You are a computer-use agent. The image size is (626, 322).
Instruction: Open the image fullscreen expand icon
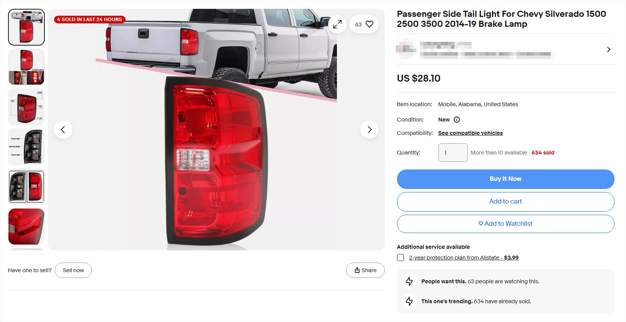point(337,24)
